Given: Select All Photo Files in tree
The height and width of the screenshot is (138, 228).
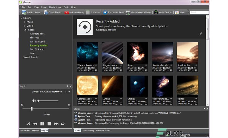Looking at the screenshot, I should click(37, 34).
